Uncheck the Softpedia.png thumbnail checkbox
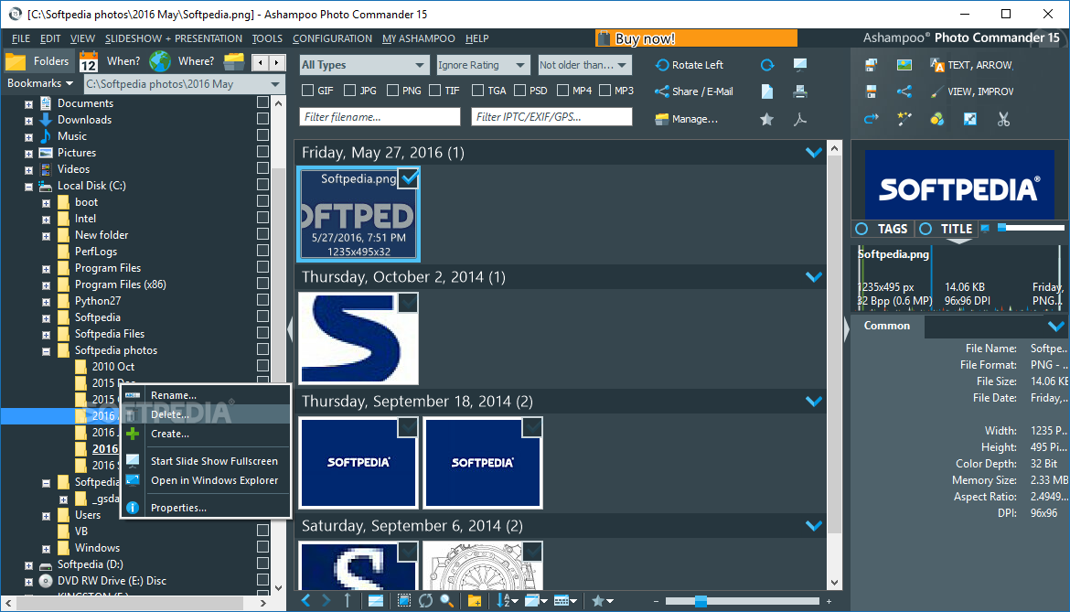Screen dimensions: 1070x612 pyautogui.click(x=409, y=178)
